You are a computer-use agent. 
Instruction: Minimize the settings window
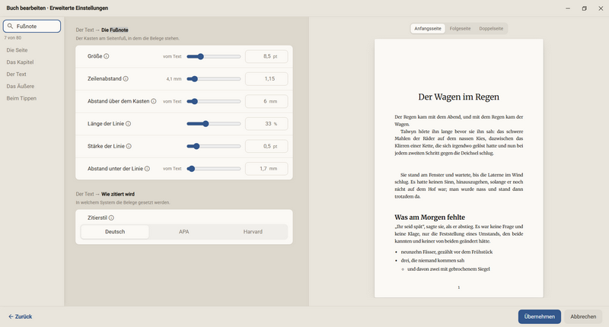tap(568, 8)
